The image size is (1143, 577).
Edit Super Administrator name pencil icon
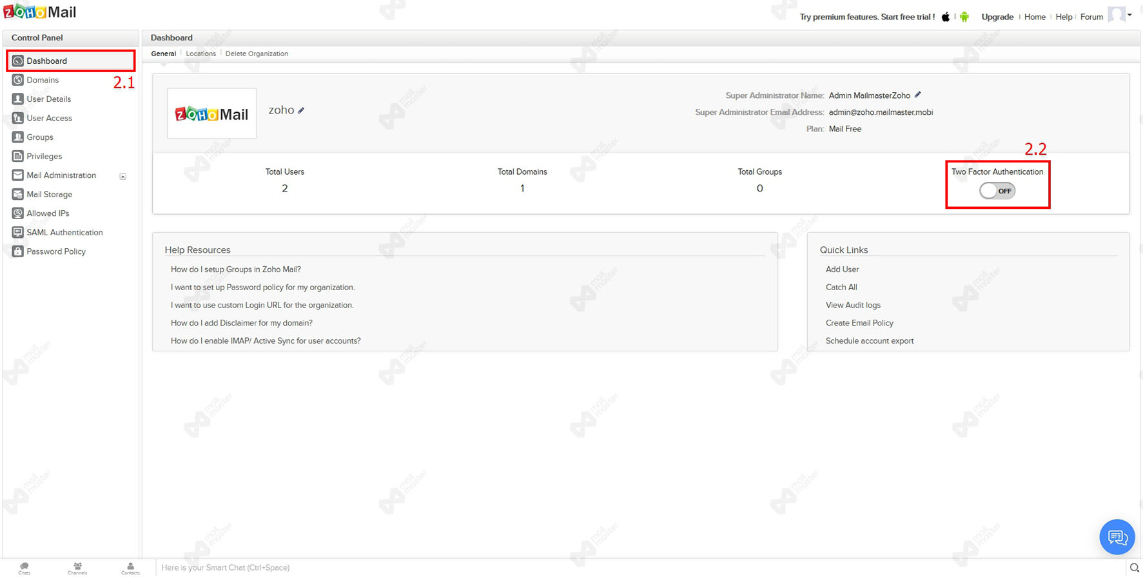coord(918,95)
